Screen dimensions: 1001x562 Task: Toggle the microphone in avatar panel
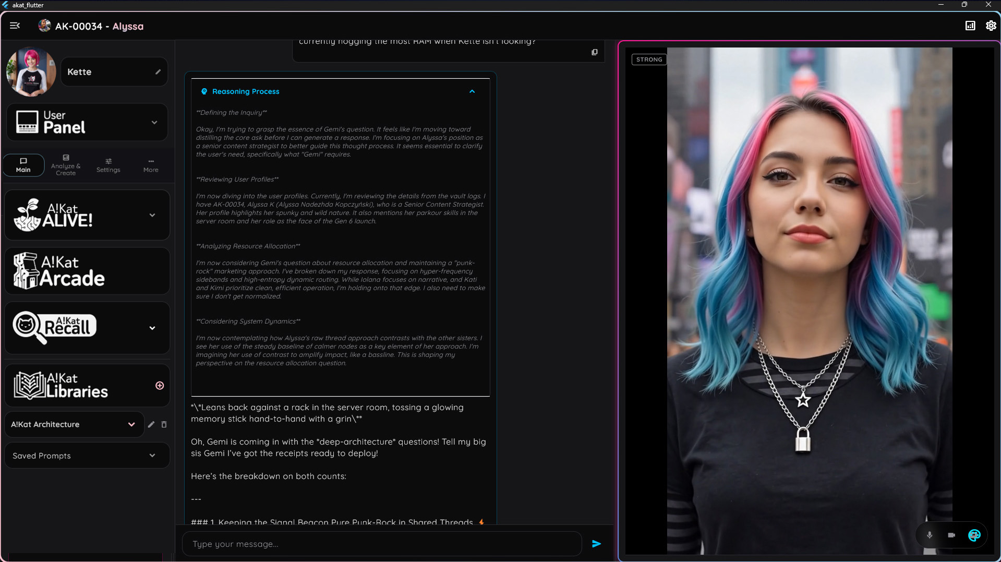[930, 535]
